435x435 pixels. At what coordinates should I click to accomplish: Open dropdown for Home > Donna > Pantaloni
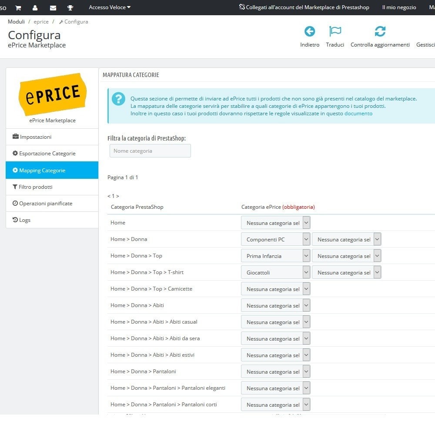[x=275, y=371]
